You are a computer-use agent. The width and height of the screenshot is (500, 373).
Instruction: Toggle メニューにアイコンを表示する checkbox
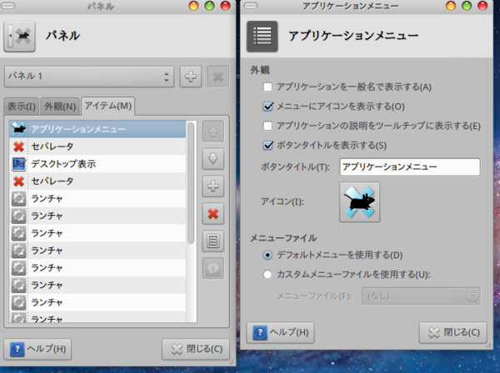click(x=267, y=107)
